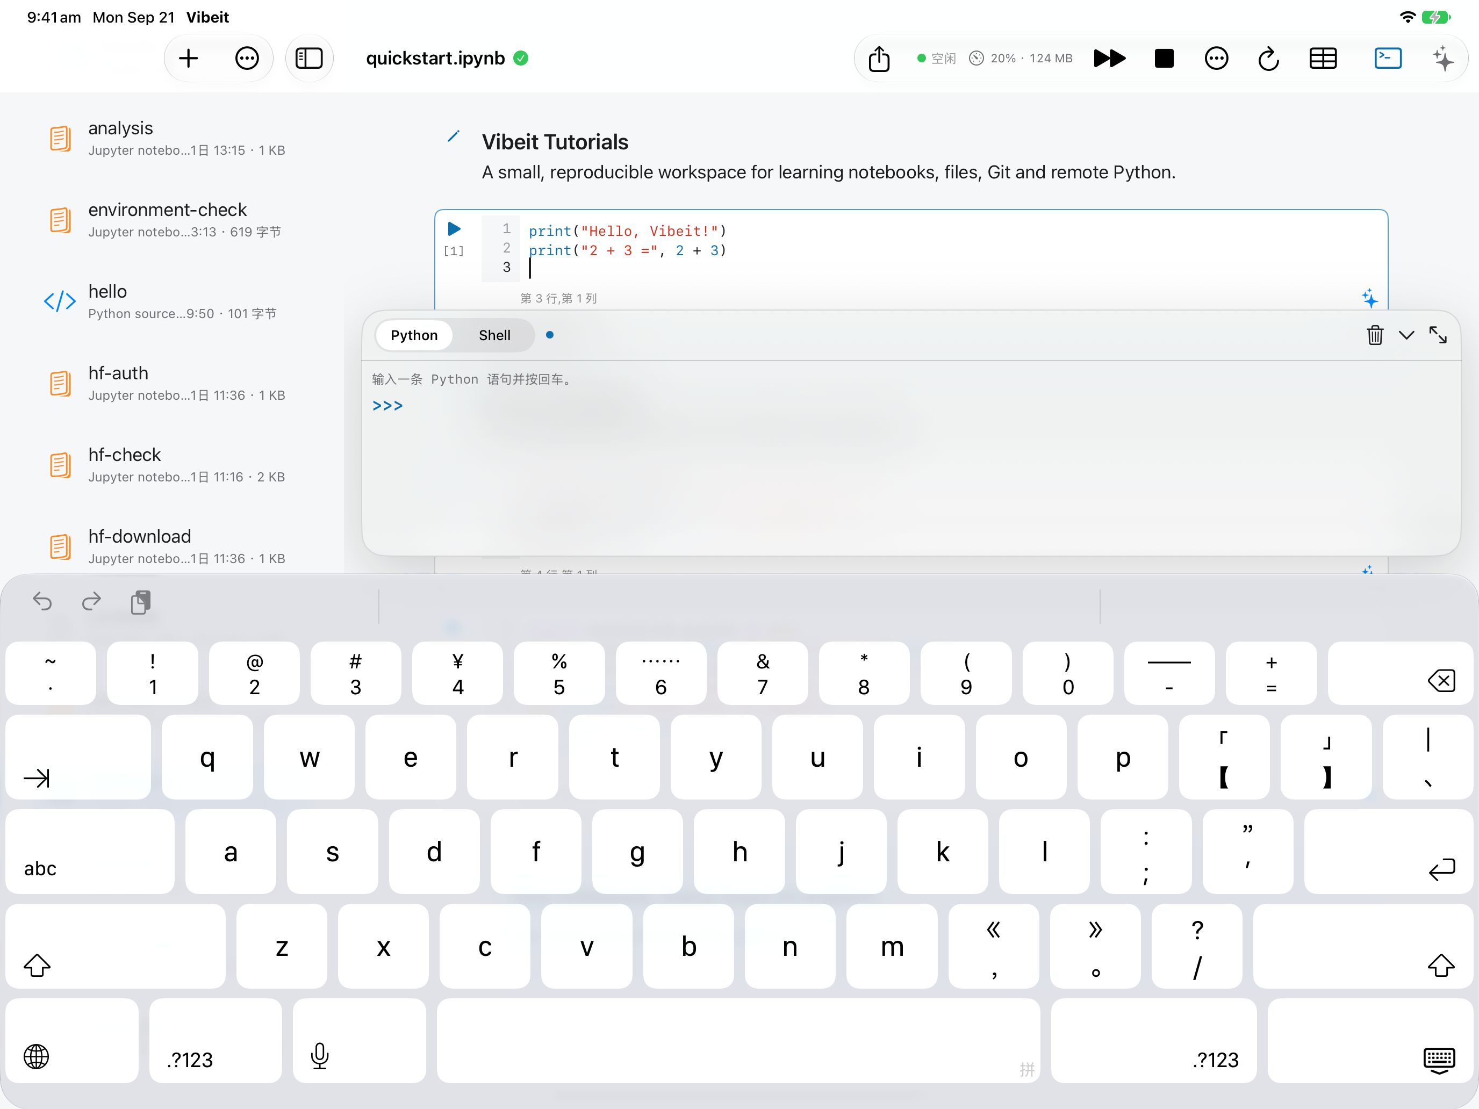Hide the on-screen keyboard

click(x=1370, y=1040)
